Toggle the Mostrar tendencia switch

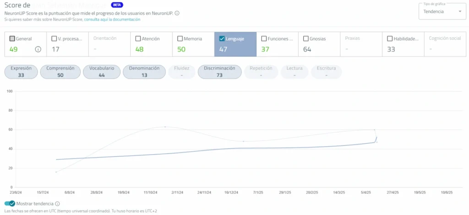coord(10,204)
